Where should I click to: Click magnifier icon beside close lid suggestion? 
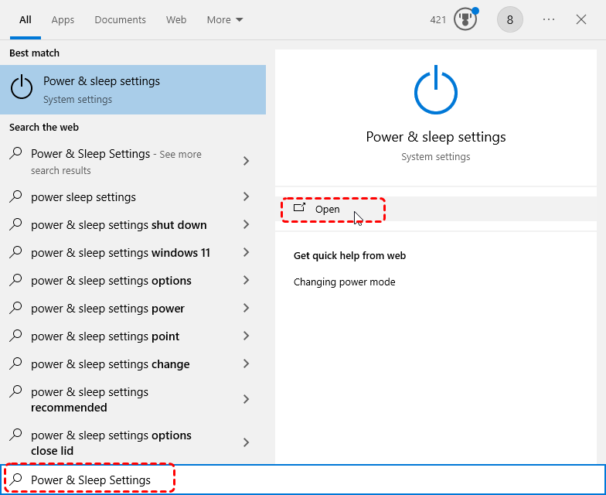click(x=15, y=435)
